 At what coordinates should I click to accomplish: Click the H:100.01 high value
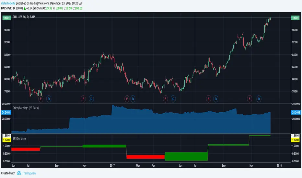click(58, 8)
